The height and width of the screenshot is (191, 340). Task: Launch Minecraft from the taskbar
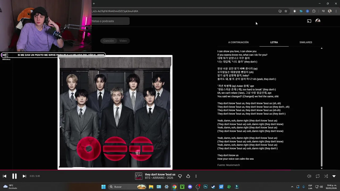point(182,187)
